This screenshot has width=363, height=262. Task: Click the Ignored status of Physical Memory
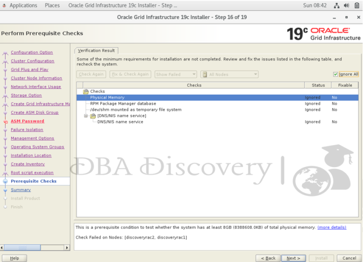[x=312, y=97]
